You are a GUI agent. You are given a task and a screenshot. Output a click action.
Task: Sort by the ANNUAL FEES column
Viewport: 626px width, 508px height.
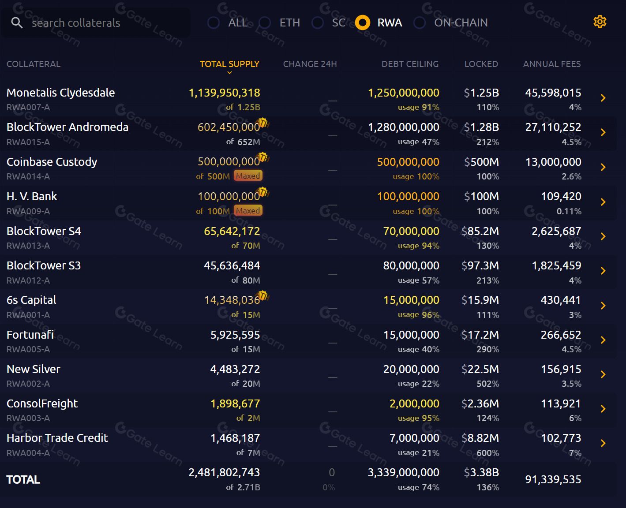[552, 64]
